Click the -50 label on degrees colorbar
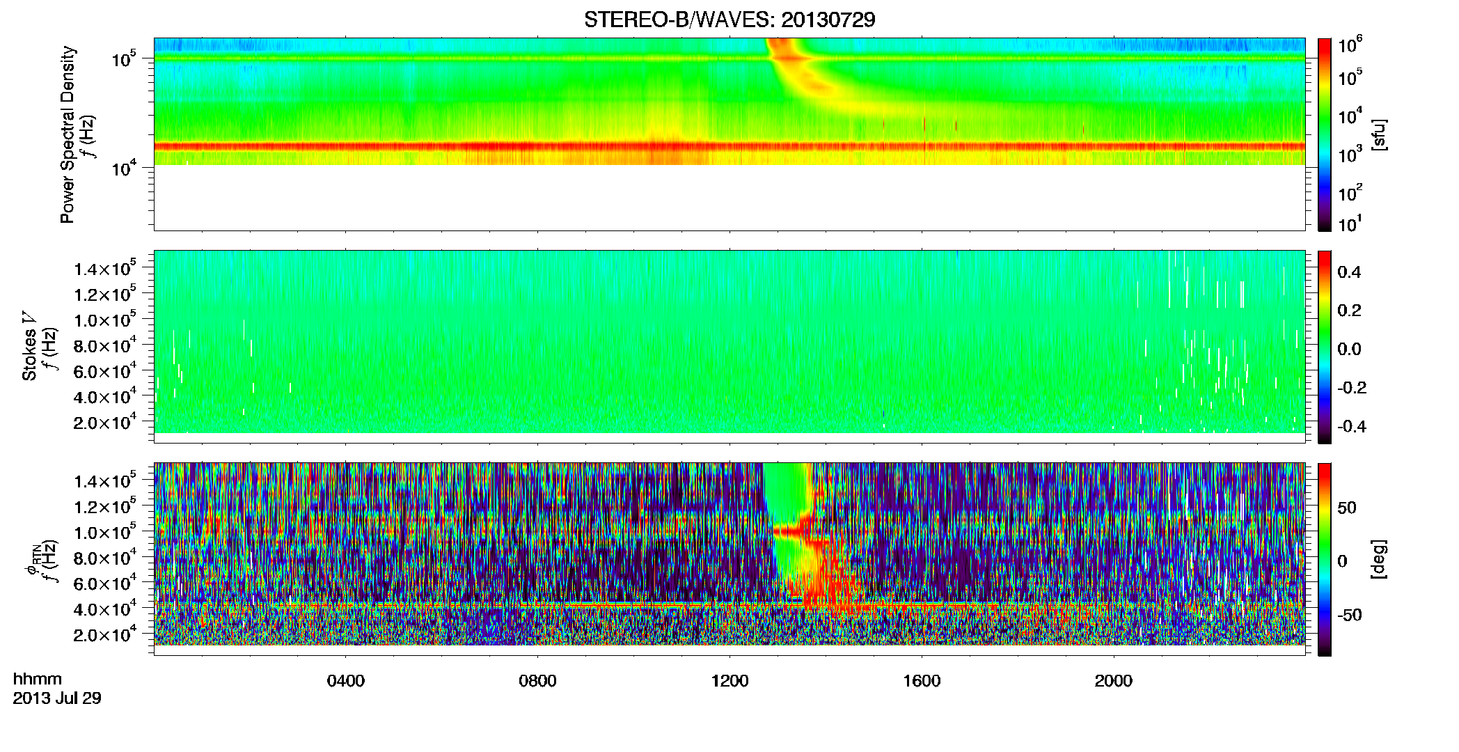The image size is (1459, 752). [1349, 615]
